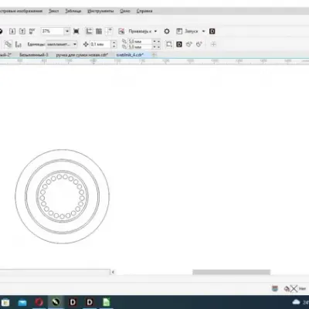
Task: Open the green spreadsheet app on taskbar
Action: (x=106, y=302)
